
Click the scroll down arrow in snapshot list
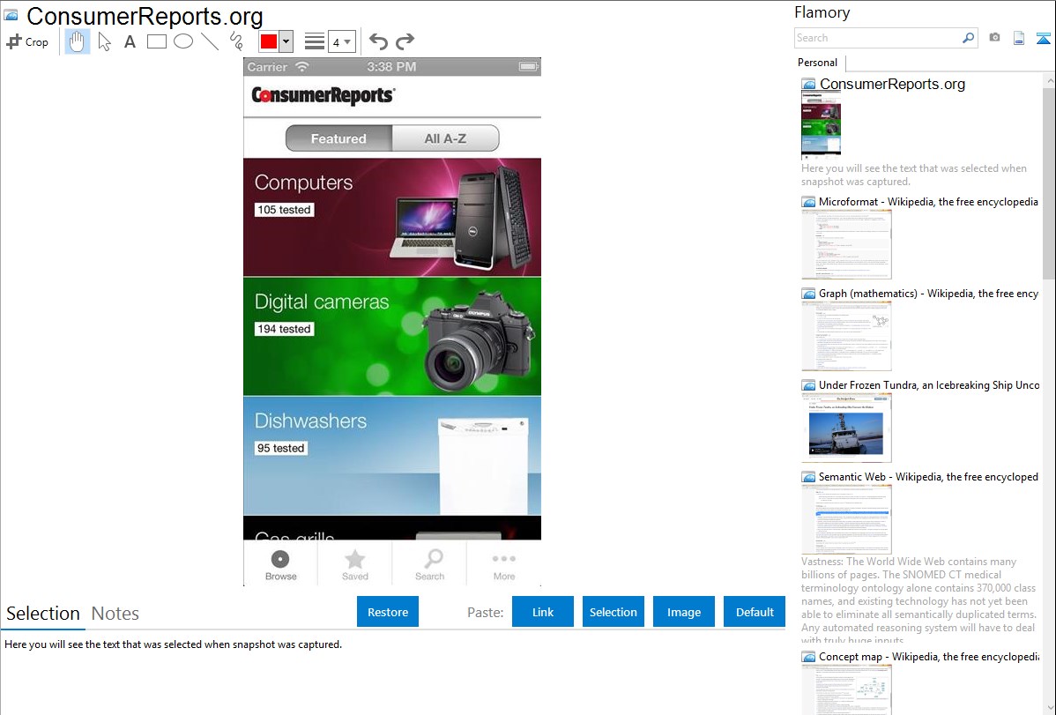point(1049,708)
